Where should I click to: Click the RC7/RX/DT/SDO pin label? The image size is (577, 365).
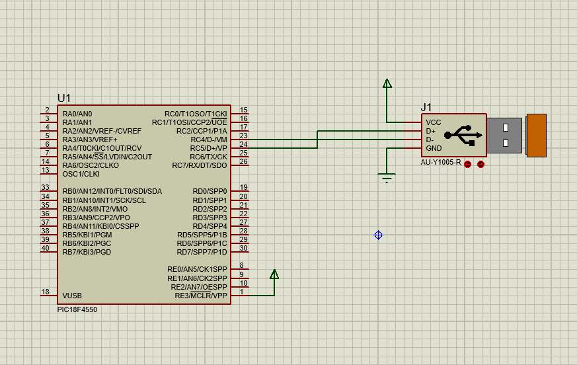point(200,166)
